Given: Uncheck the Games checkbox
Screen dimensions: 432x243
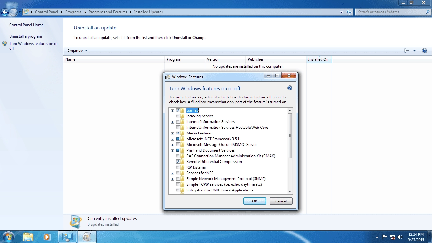Looking at the screenshot, I should [178, 110].
